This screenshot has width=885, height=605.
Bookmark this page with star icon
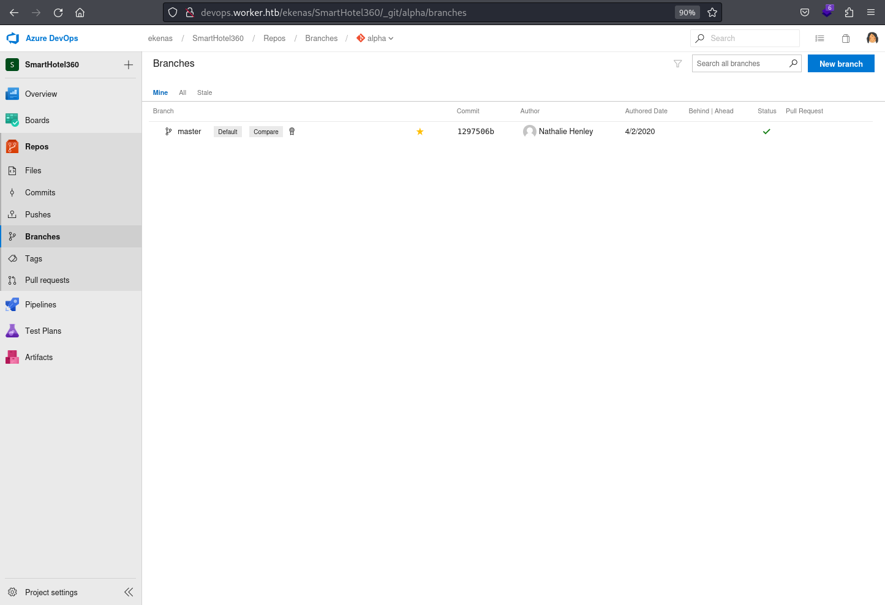712,12
